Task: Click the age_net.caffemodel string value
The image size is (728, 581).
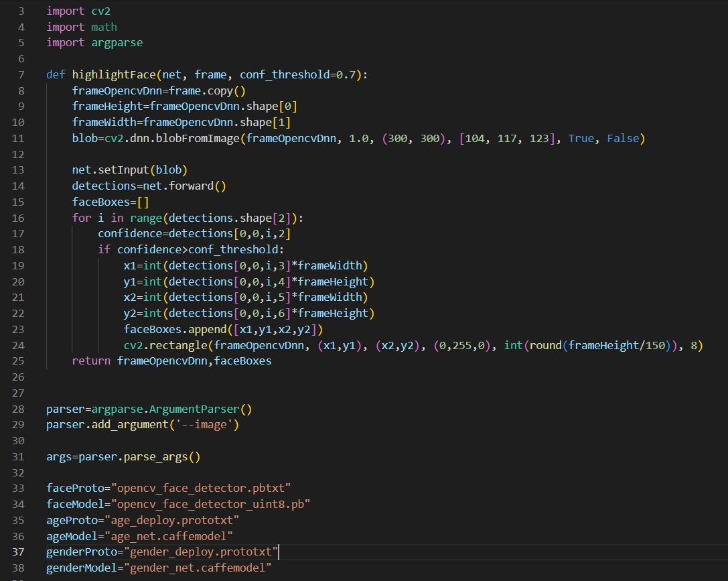Action: (171, 535)
